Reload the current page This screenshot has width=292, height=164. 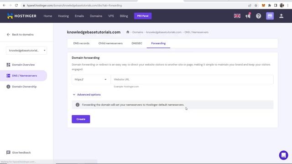(16, 5)
